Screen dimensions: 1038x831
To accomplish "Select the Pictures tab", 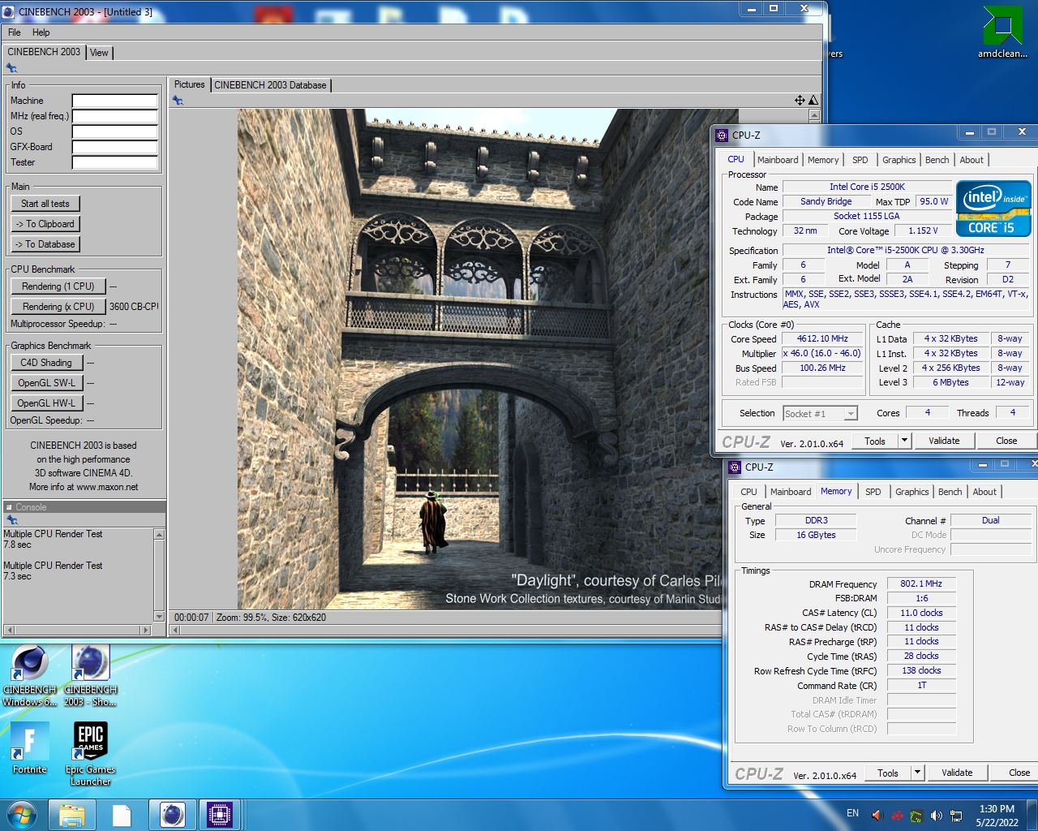I will tap(190, 84).
